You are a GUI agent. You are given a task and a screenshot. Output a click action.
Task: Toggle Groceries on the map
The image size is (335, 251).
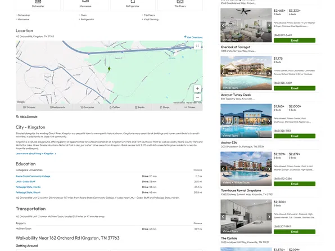pos(87,107)
